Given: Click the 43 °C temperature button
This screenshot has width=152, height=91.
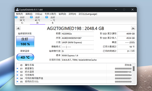Looking at the screenshot, I should click(x=25, y=57).
